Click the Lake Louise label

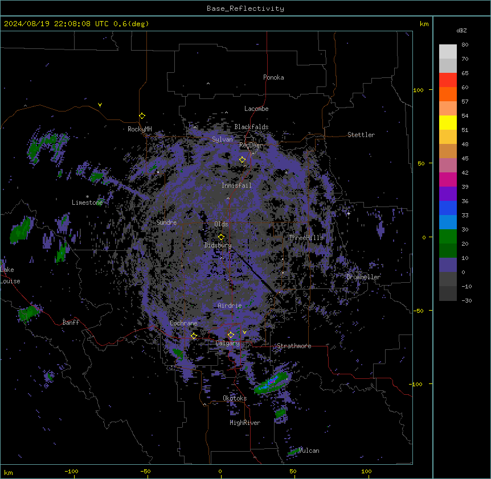10,275
